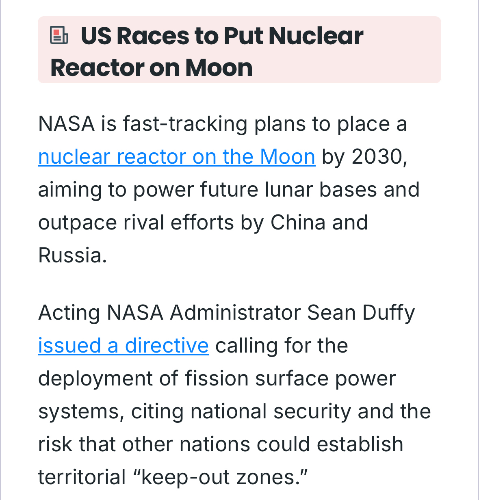
Task: Click "NASA" at start of first paragraph
Action: pyautogui.click(x=66, y=124)
